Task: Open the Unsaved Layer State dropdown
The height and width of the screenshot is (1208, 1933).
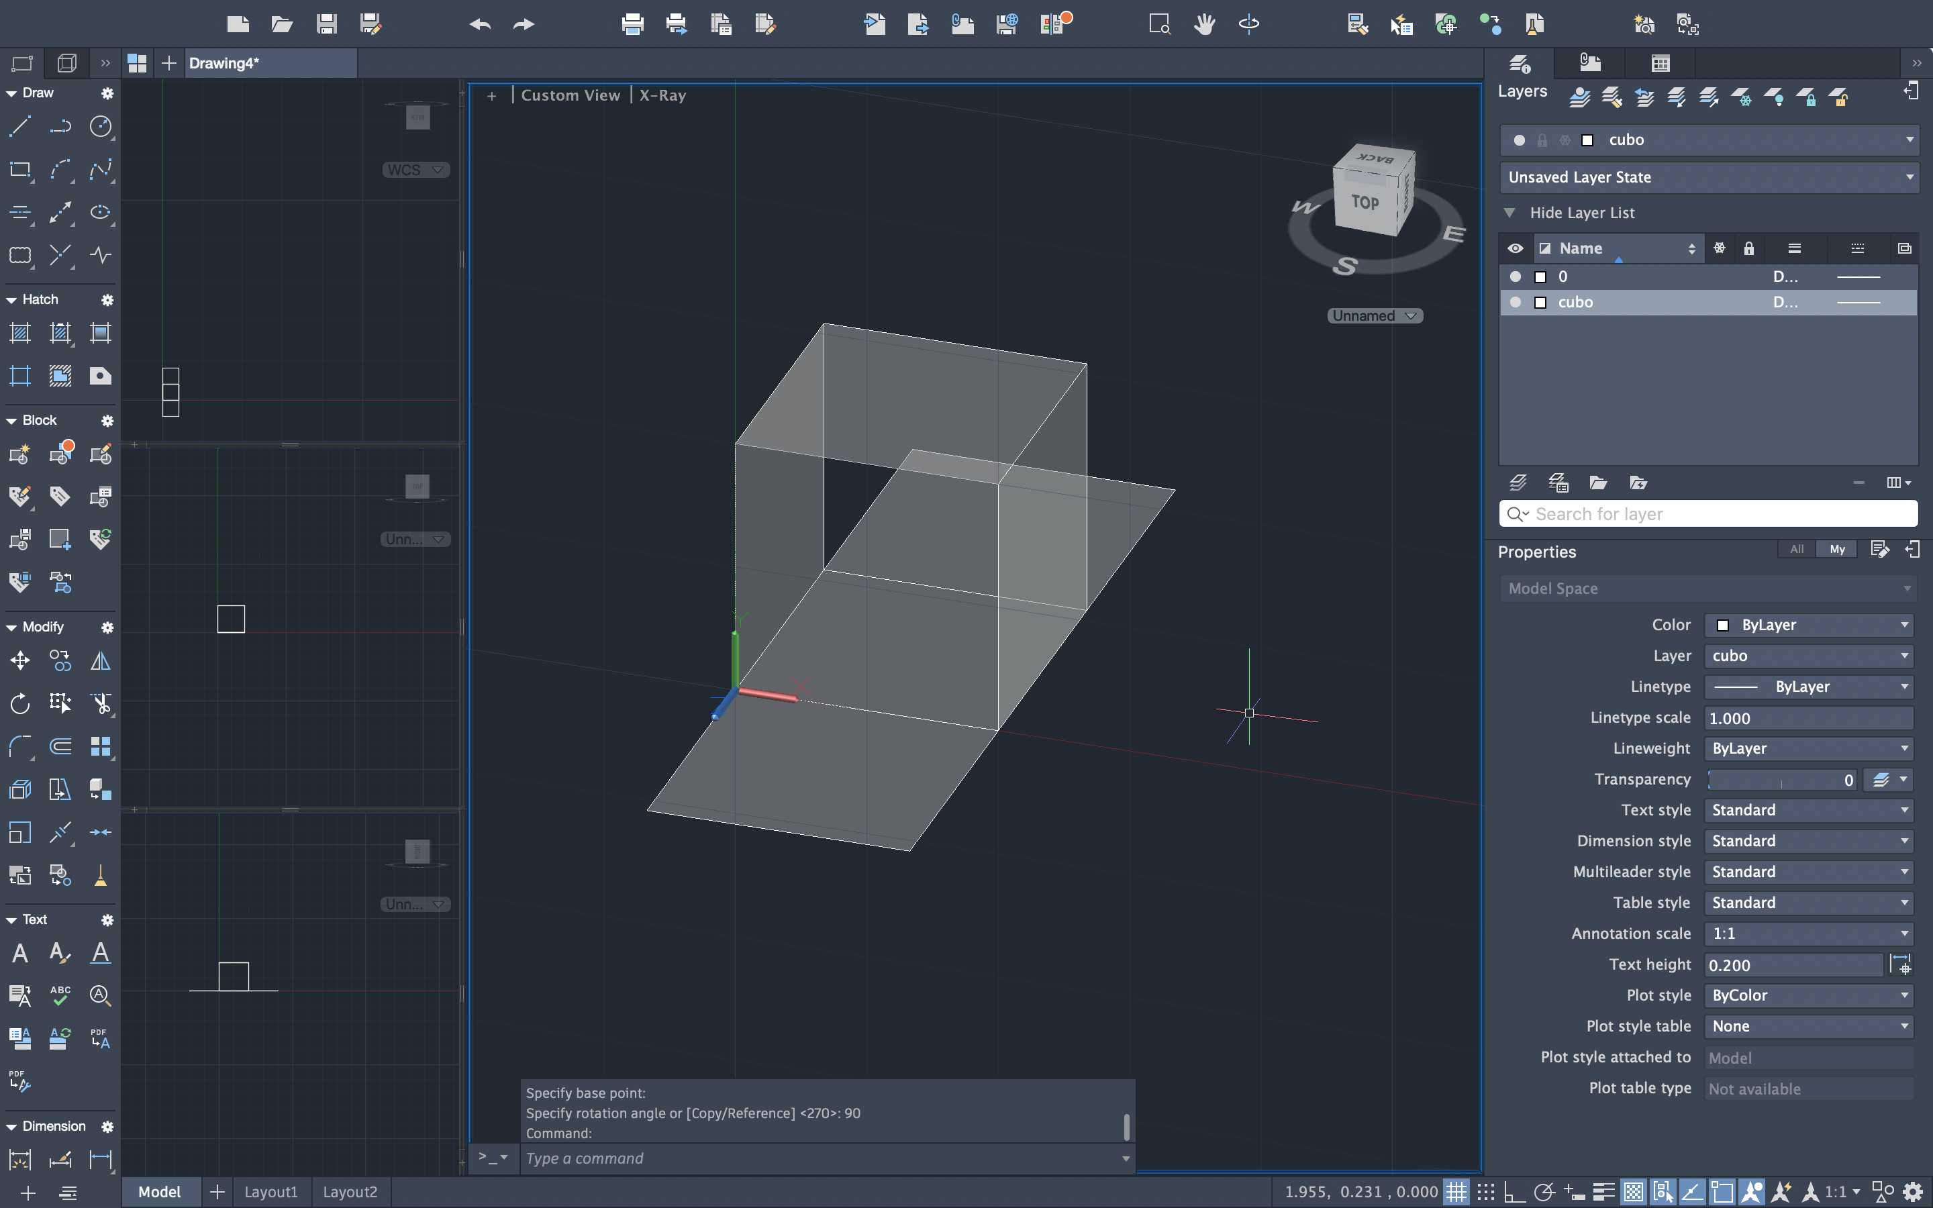Action: pyautogui.click(x=1709, y=177)
